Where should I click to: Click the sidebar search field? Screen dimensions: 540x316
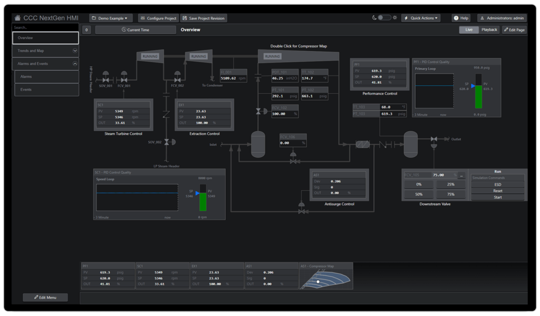pos(45,27)
